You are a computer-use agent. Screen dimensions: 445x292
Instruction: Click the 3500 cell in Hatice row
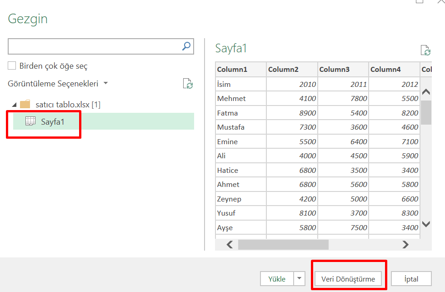[343, 170]
